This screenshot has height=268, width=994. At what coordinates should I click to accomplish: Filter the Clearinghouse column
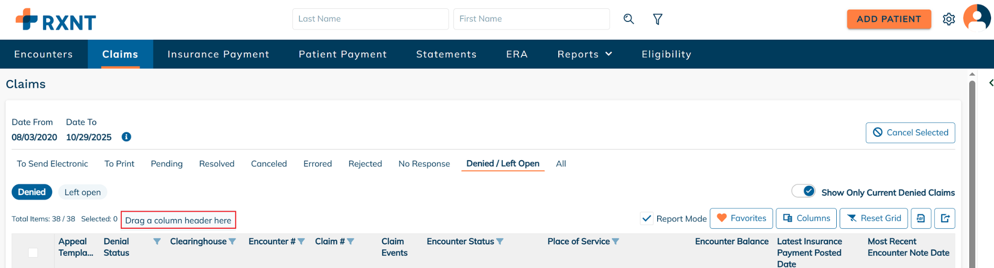point(232,241)
